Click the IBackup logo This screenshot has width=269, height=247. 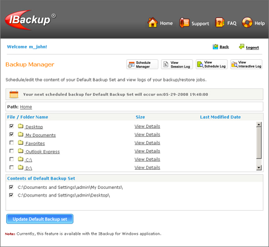[30, 20]
